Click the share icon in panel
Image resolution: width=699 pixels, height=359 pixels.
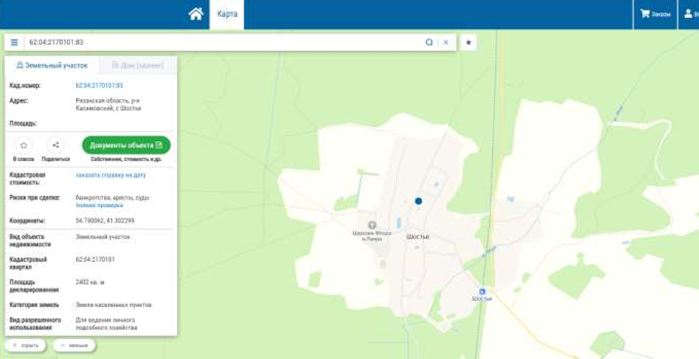[56, 146]
